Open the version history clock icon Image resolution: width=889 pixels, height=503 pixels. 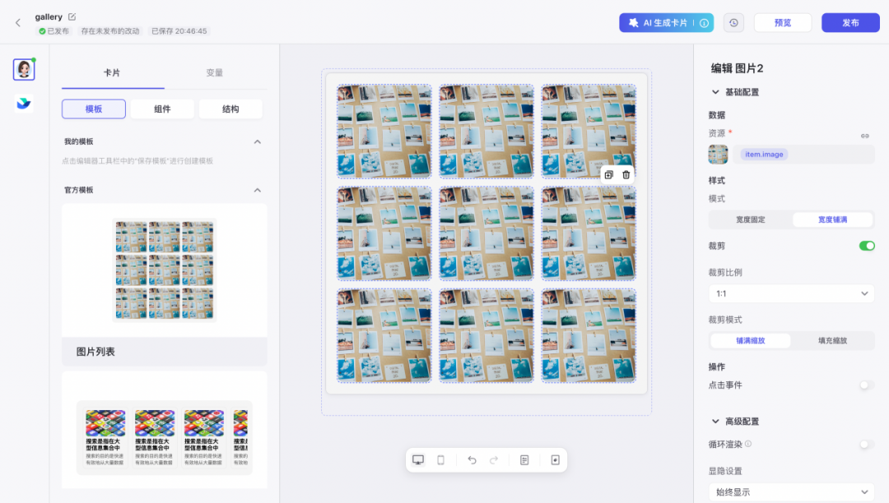733,23
